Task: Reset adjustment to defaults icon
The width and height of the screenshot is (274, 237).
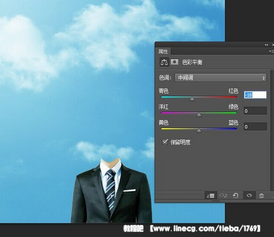Action: 236,195
